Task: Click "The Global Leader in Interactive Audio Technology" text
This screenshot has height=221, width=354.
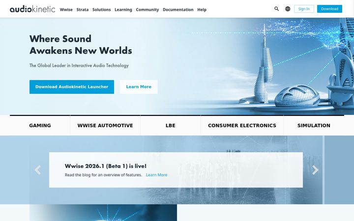Action: [79, 65]
